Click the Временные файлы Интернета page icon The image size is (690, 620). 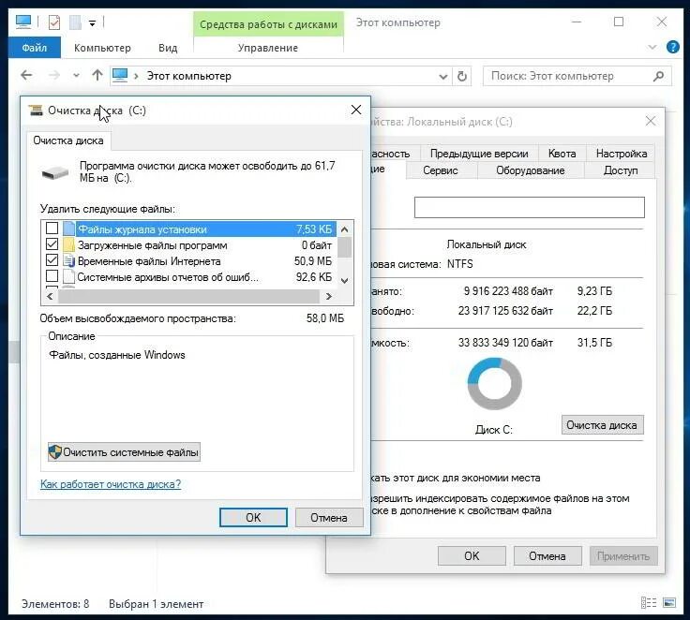pyautogui.click(x=69, y=260)
